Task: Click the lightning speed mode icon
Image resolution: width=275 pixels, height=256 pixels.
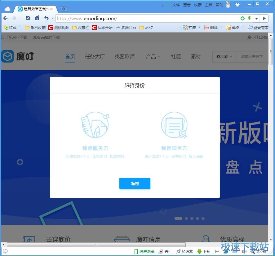Action: (249, 18)
